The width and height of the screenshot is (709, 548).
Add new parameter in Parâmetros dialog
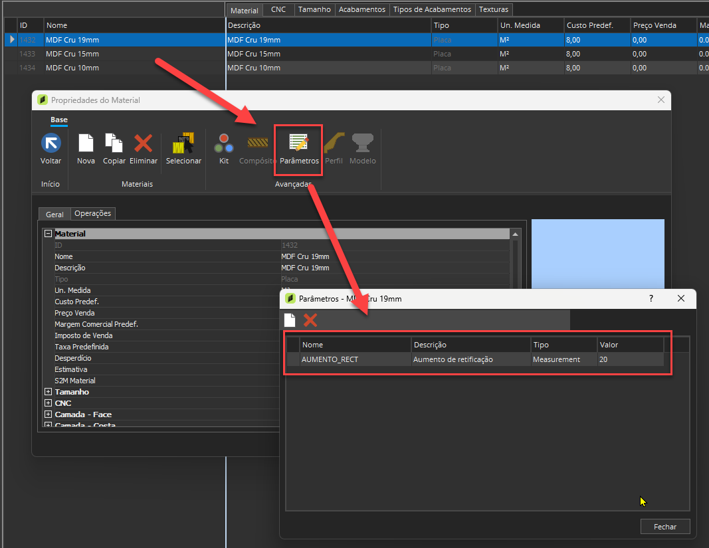click(x=290, y=320)
